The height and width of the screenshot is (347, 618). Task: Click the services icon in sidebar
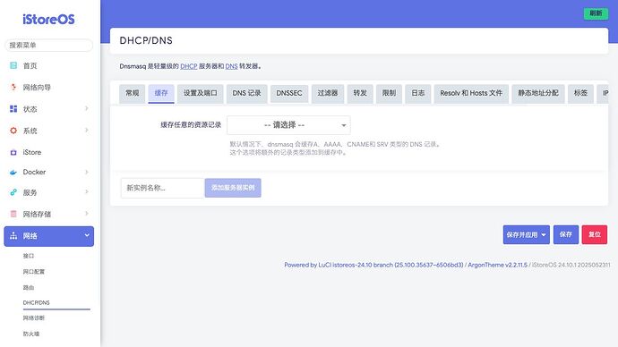pos(13,192)
